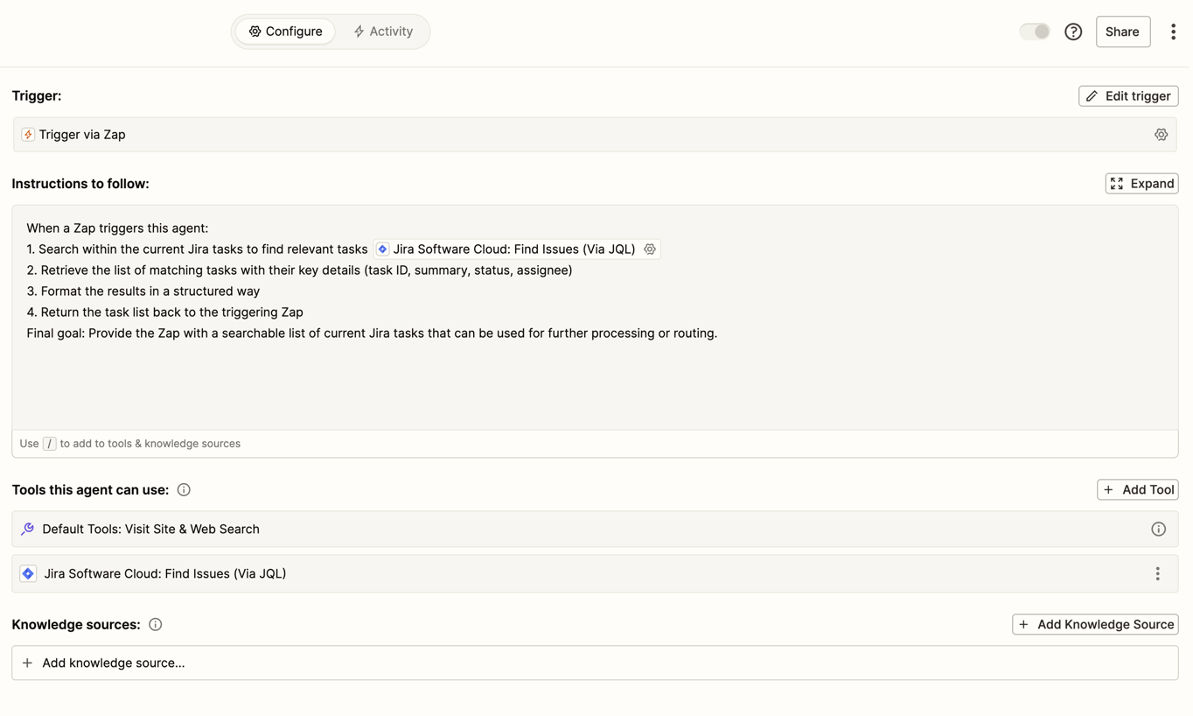Viewport: 1193px width, 716px height.
Task: Click the help question mark icon
Action: coord(1073,32)
